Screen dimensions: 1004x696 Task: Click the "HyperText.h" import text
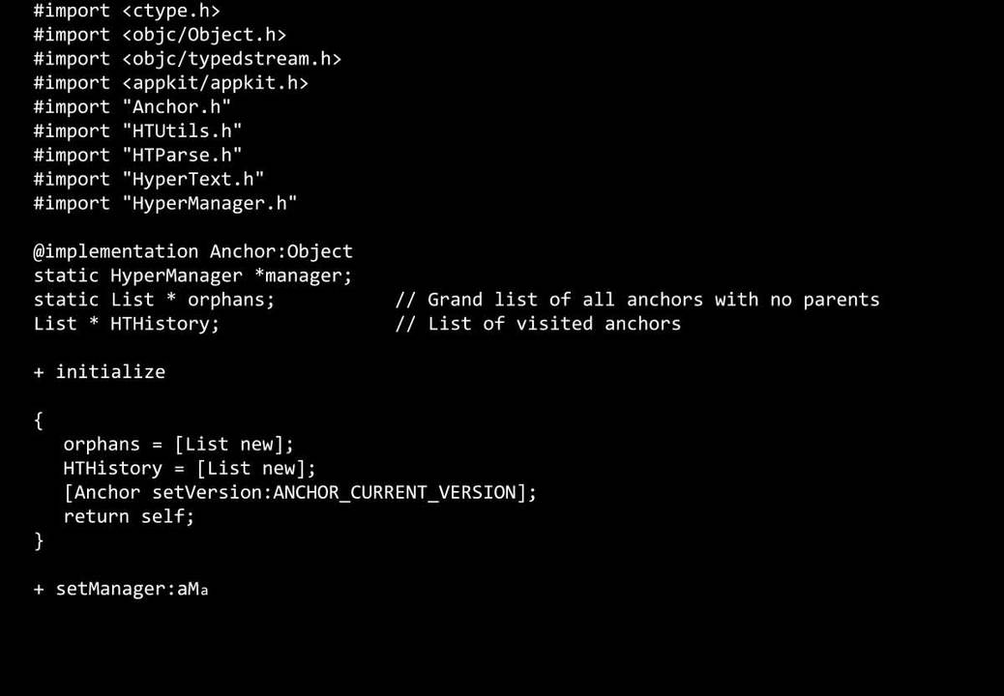click(192, 180)
